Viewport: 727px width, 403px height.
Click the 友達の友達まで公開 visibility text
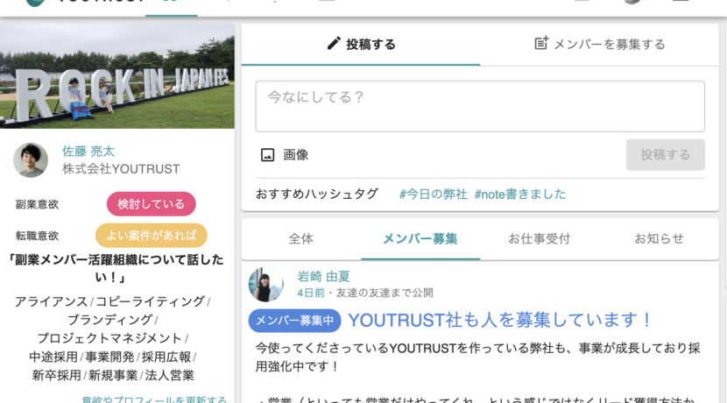coord(385,293)
